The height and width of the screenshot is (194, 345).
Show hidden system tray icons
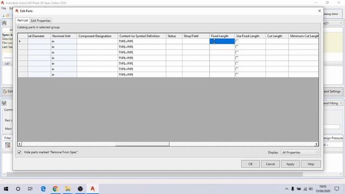click(286, 189)
